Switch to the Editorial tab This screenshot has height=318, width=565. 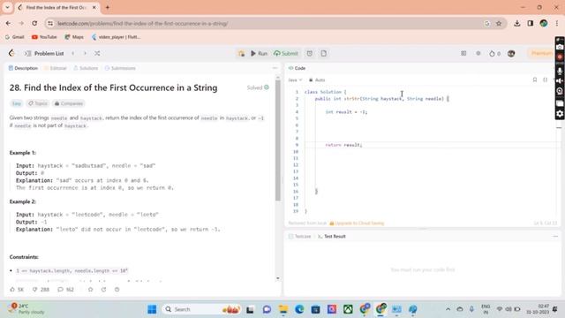pyautogui.click(x=55, y=68)
